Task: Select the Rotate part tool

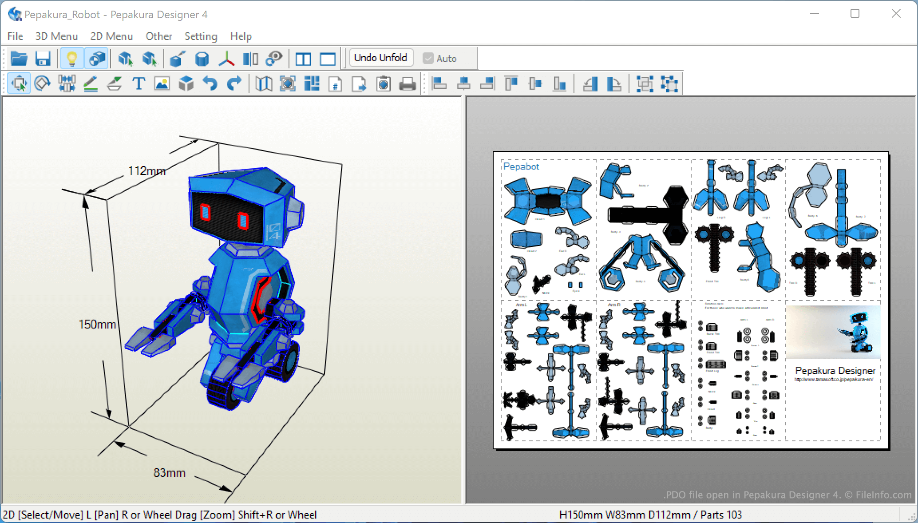Action: point(42,83)
